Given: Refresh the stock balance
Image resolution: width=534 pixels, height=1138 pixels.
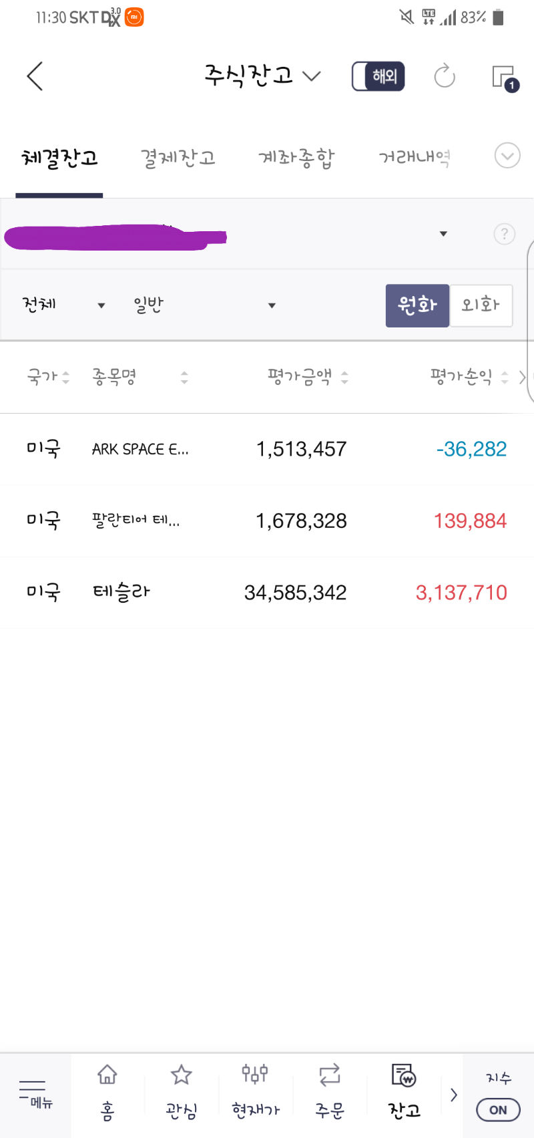Looking at the screenshot, I should point(445,76).
